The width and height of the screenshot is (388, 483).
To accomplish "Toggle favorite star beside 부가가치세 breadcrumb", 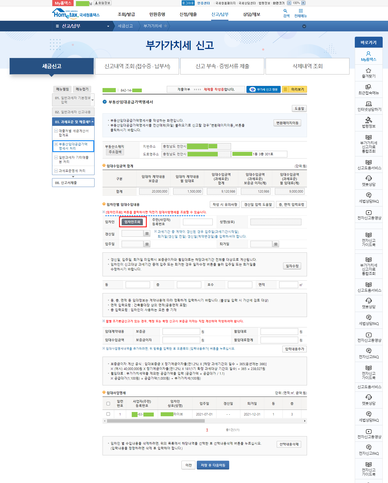I will [x=165, y=26].
